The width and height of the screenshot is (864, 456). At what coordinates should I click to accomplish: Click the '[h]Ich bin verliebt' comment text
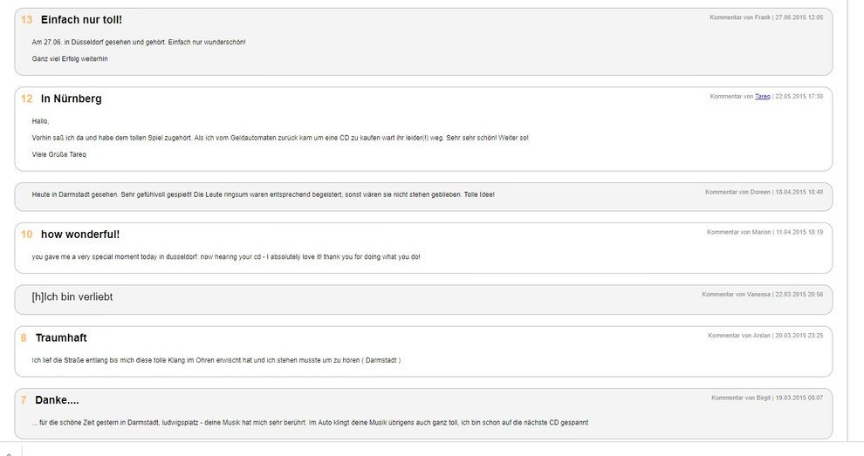point(72,296)
